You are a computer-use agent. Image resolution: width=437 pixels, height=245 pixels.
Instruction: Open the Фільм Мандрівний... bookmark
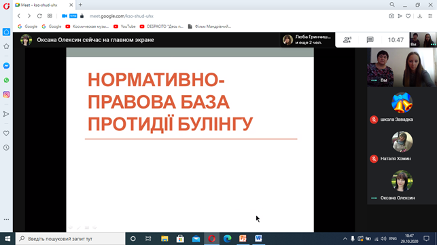click(x=209, y=26)
